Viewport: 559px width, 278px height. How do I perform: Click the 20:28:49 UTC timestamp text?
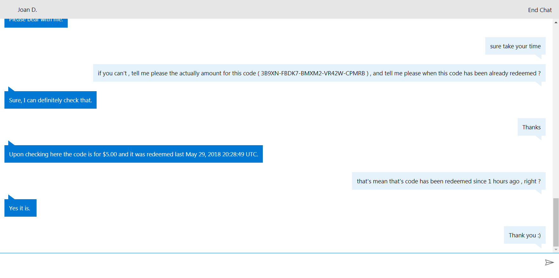[240, 154]
